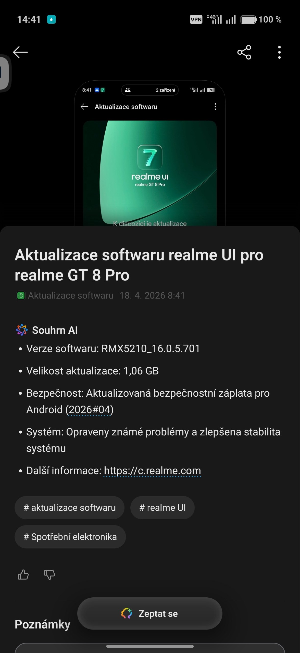Tap the Souhrn AI sparkle icon
300x653 pixels.
coord(22,330)
